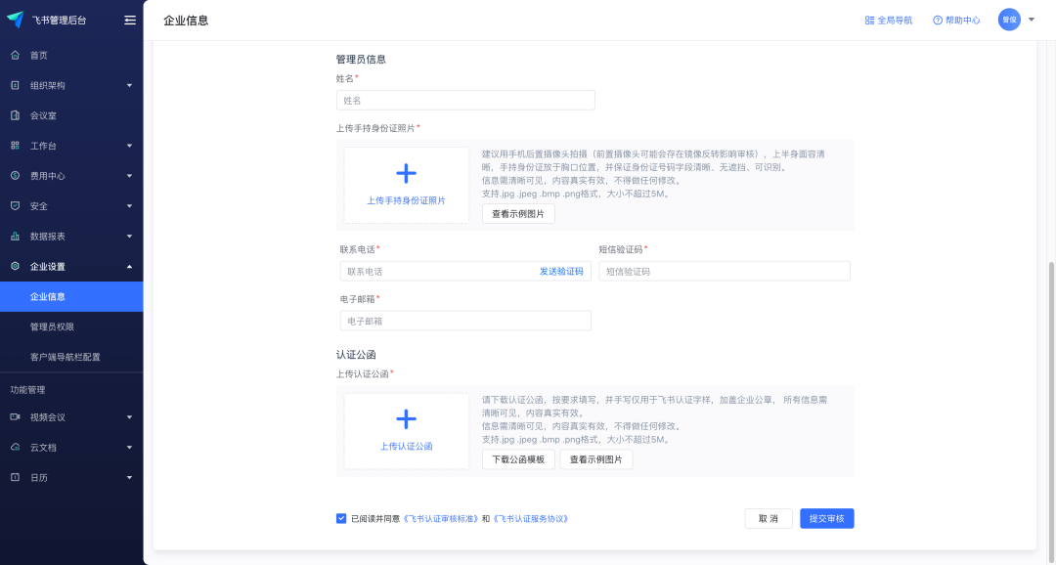Expand the 工作台 menu arrow
The width and height of the screenshot is (1056, 565).
click(129, 146)
